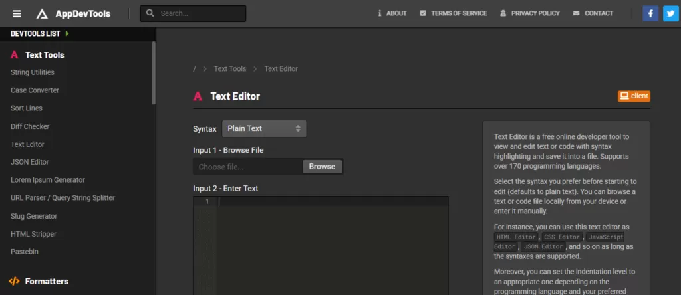Viewport: 681px width, 295px height.
Task: Open String Utilities in sidebar
Action: point(33,72)
